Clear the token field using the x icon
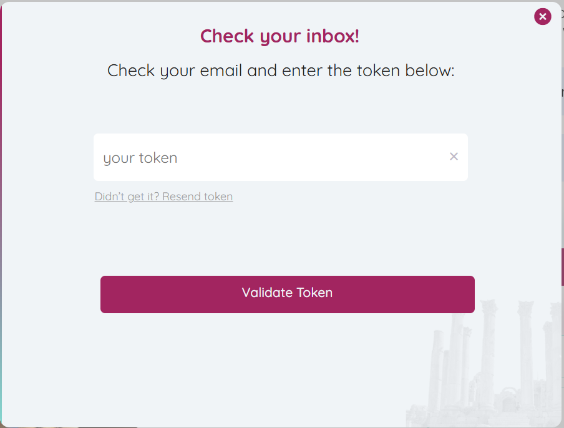Viewport: 564px width, 428px height. pos(454,157)
